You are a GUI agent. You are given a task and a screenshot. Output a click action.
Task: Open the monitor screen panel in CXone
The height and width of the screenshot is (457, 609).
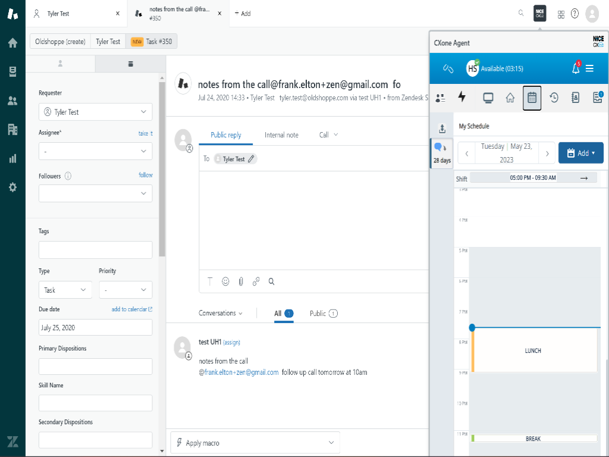489,98
